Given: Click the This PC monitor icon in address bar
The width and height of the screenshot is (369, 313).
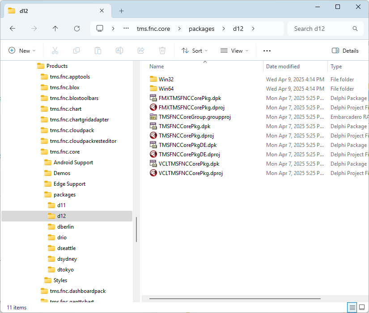Looking at the screenshot, I should 100,29.
